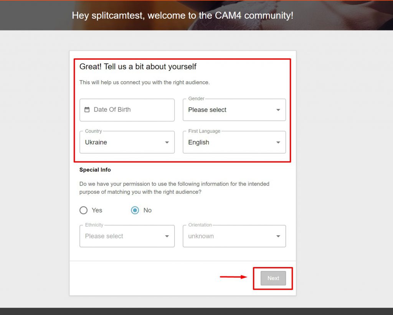This screenshot has height=315, width=393.
Task: Click the Orientation dropdown arrow icon
Action: 278,236
